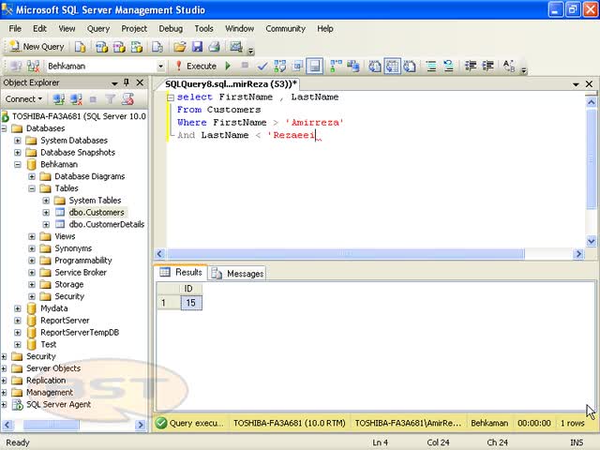Screen dimensions: 600x450
Task: Switch to the Results tab
Action: click(181, 272)
